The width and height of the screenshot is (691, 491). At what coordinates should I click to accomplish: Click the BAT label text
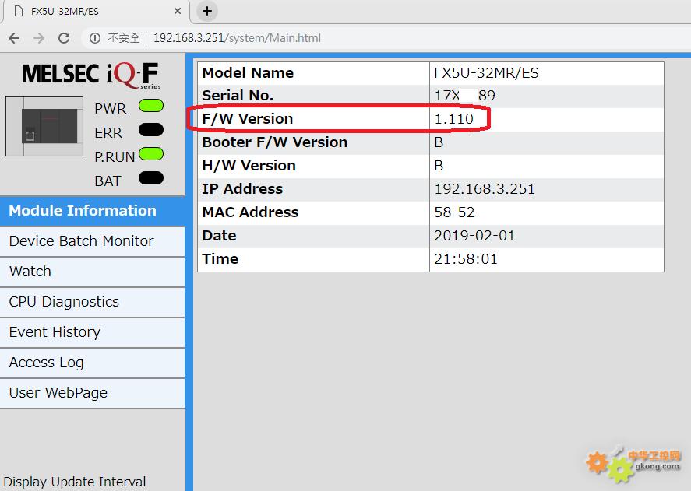[x=108, y=181]
